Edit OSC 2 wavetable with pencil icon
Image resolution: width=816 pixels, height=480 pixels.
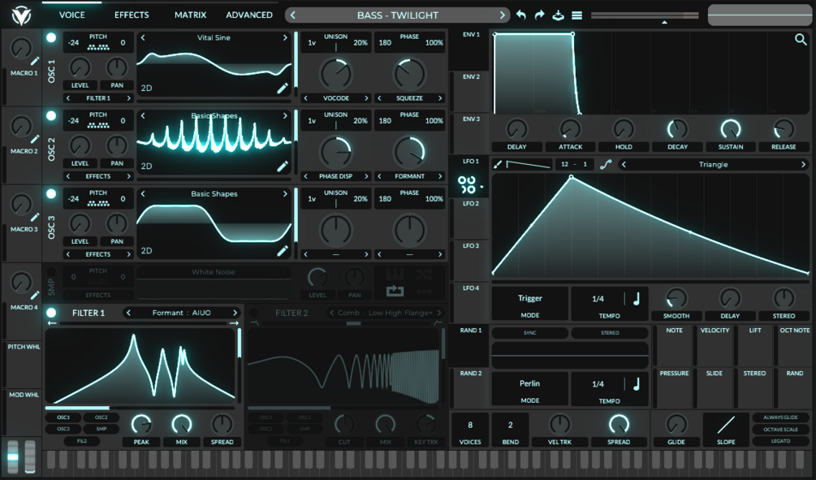[x=282, y=166]
